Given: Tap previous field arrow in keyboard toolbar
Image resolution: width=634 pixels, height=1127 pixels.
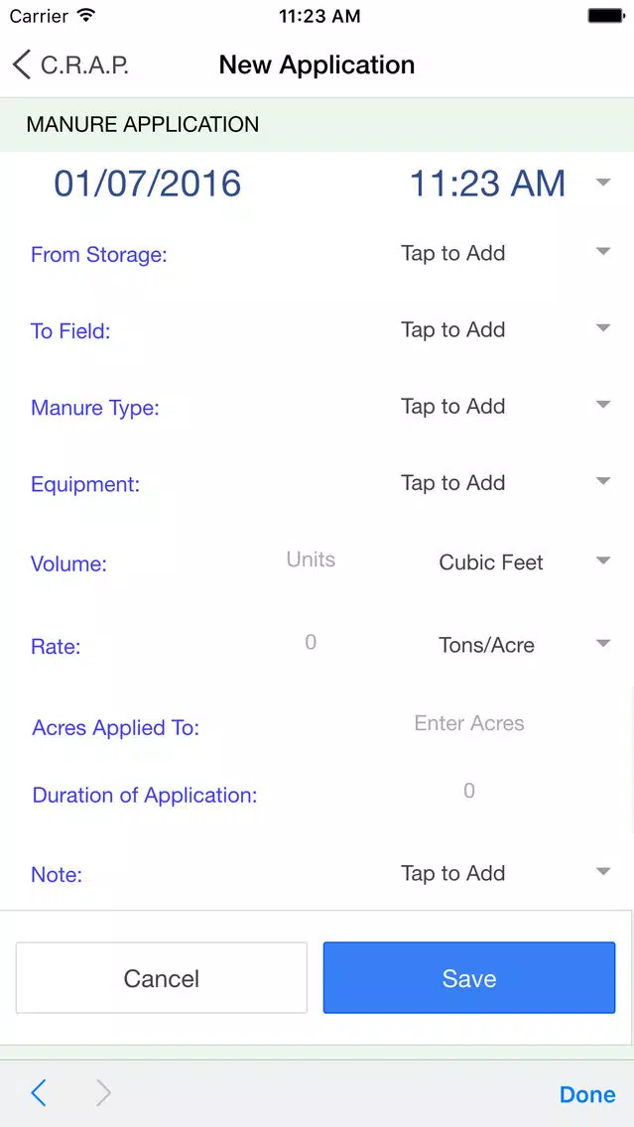Looking at the screenshot, I should pyautogui.click(x=38, y=1093).
